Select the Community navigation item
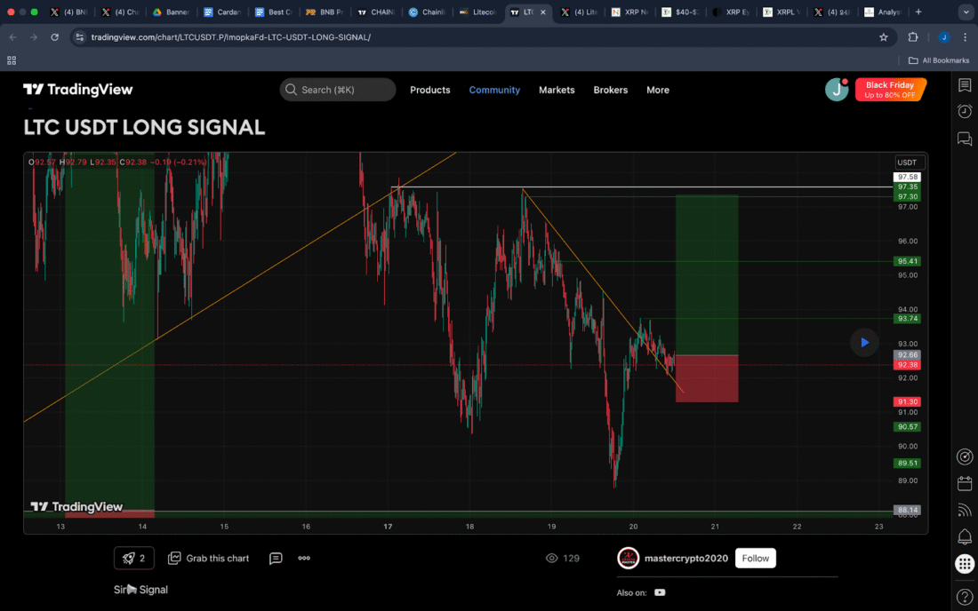 tap(494, 90)
